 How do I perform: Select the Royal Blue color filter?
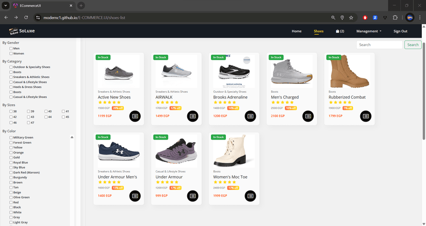pos(11,163)
